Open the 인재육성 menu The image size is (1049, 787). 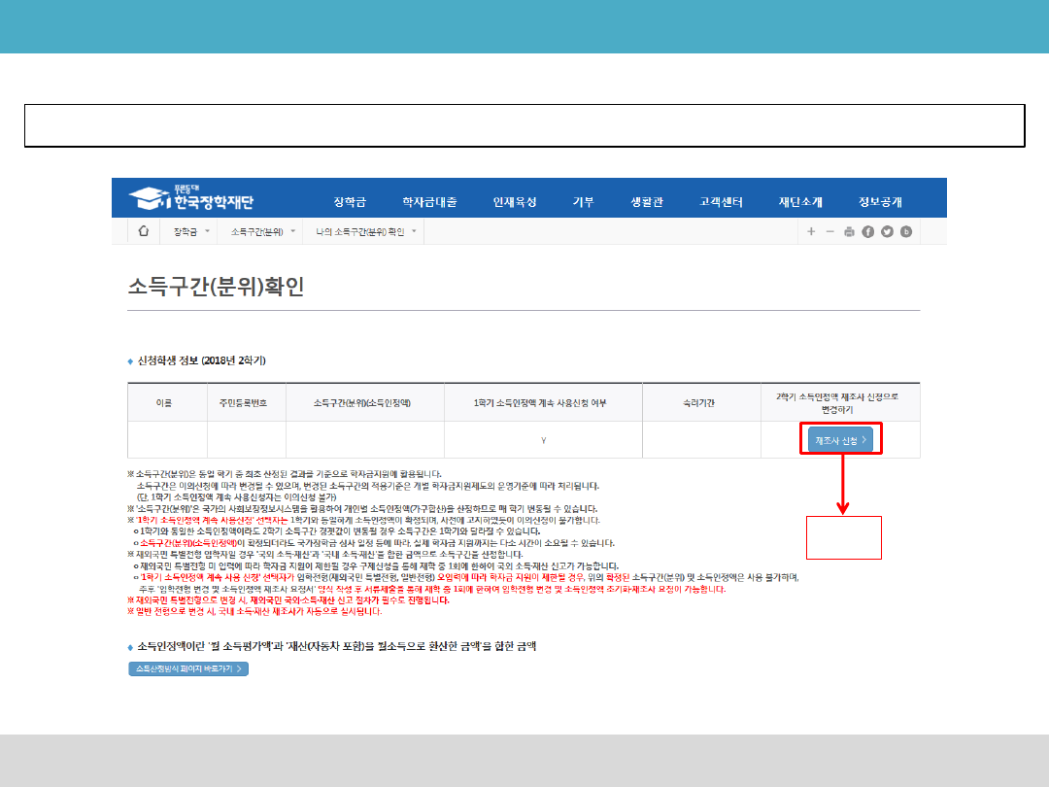[x=515, y=201]
